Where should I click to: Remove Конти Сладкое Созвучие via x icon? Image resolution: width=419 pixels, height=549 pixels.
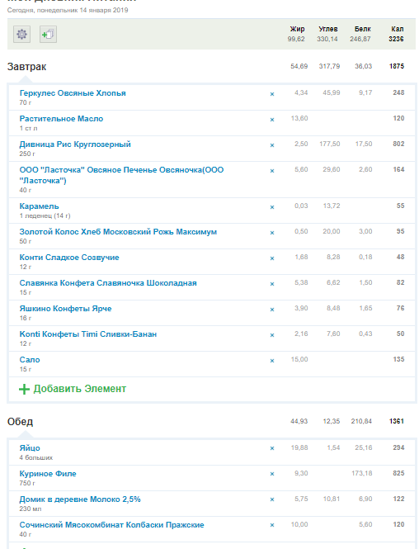click(x=272, y=258)
